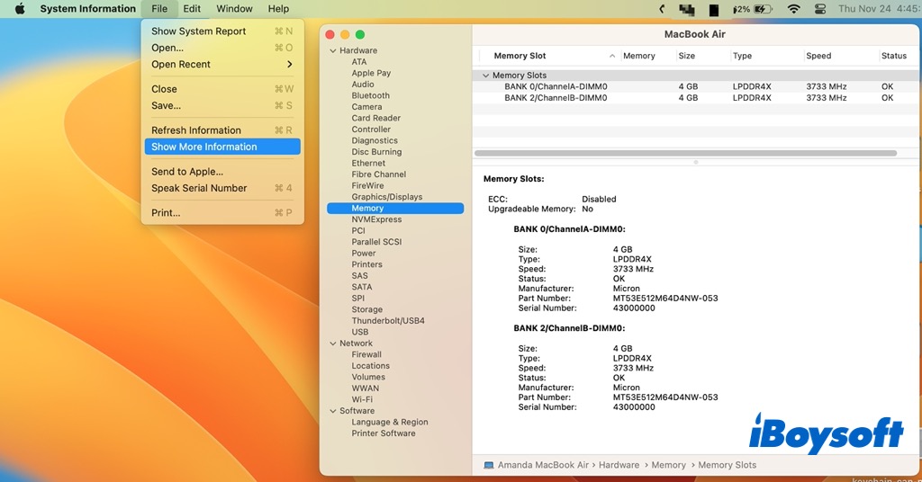Select BANK 0/ChannelA-DIMM0 table row
The width and height of the screenshot is (922, 482).
[697, 86]
